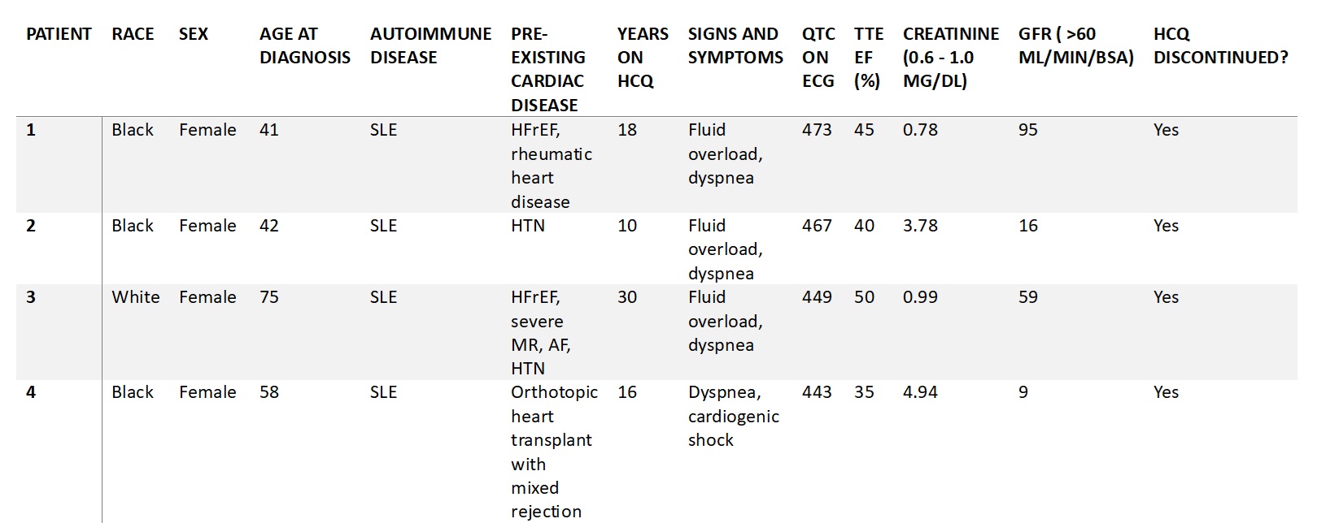Click the AUTOIMMUNE DISEASE column header
The height and width of the screenshot is (523, 1317).
pyautogui.click(x=430, y=45)
